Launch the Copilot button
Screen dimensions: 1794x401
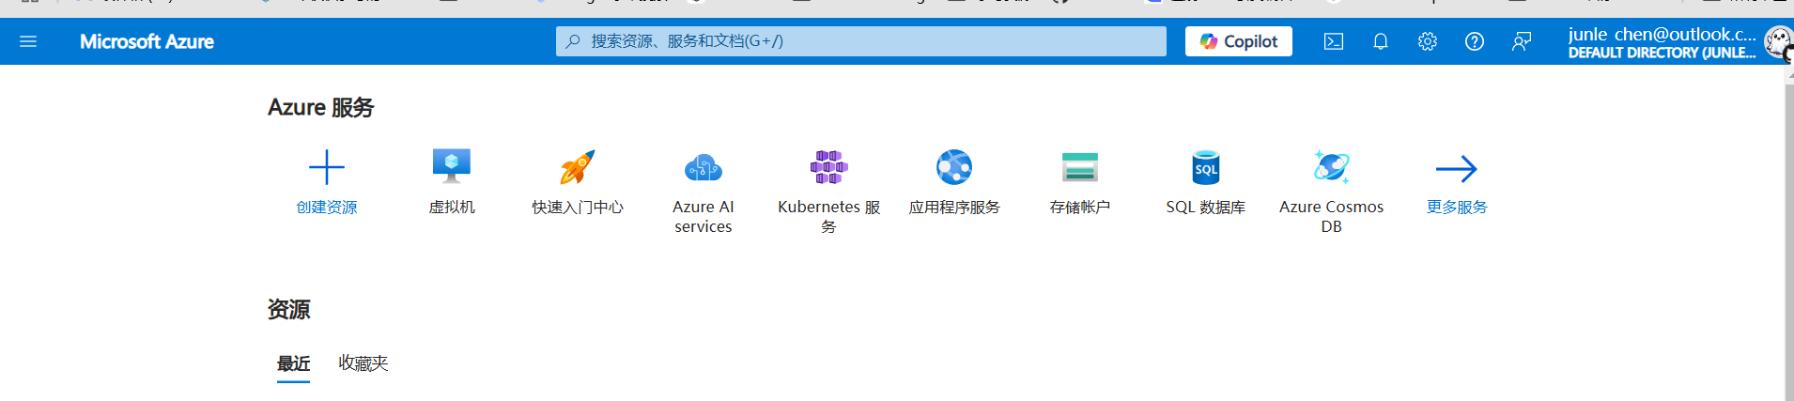click(1238, 41)
